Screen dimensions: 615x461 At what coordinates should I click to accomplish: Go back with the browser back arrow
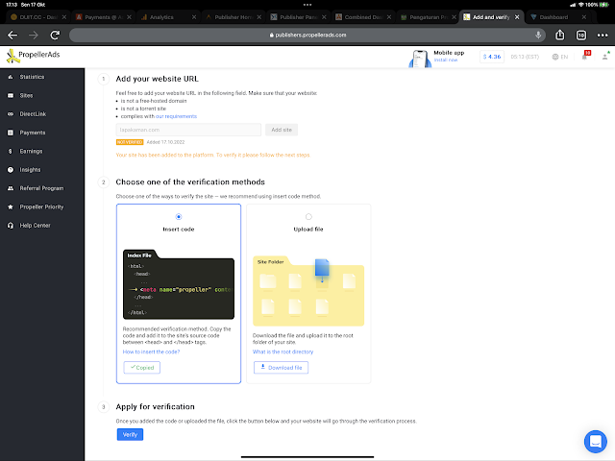point(12,36)
